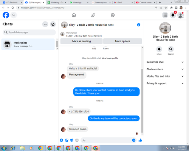Open View buyer profile link

tap(110, 58)
